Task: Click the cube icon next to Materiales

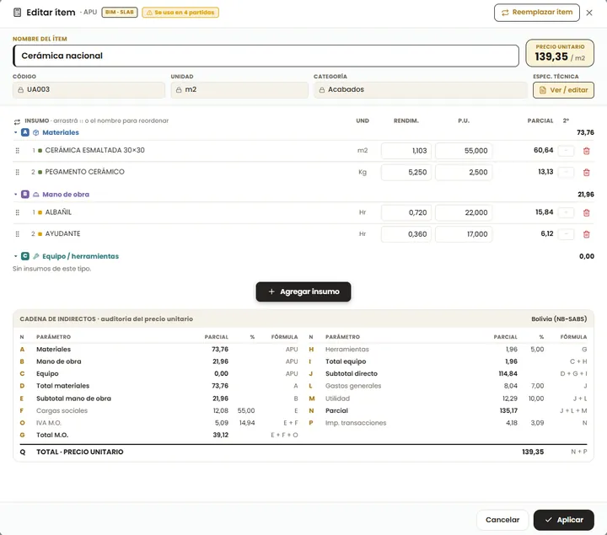Action: [36, 132]
